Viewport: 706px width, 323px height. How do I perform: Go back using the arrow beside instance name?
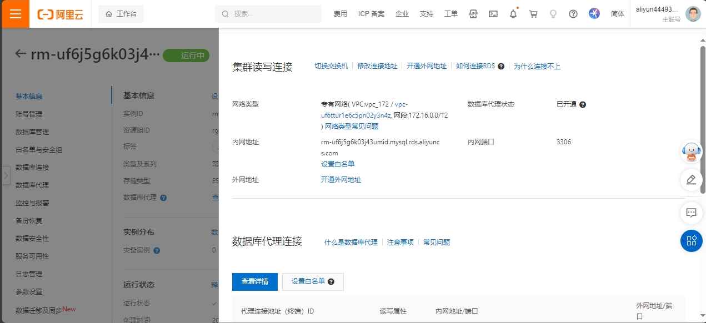pos(21,54)
